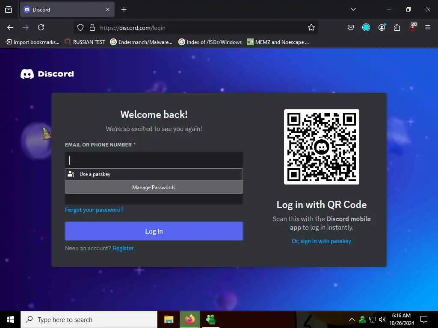Screen dimensions: 438x328
Task: Open notification center icon
Action: 424,319
